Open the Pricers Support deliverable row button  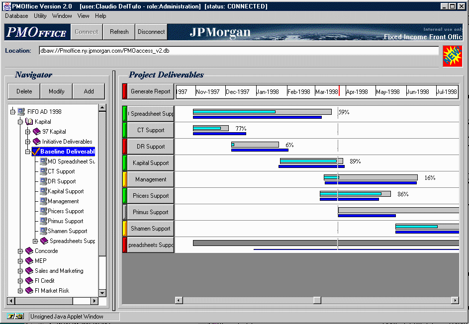coord(151,196)
